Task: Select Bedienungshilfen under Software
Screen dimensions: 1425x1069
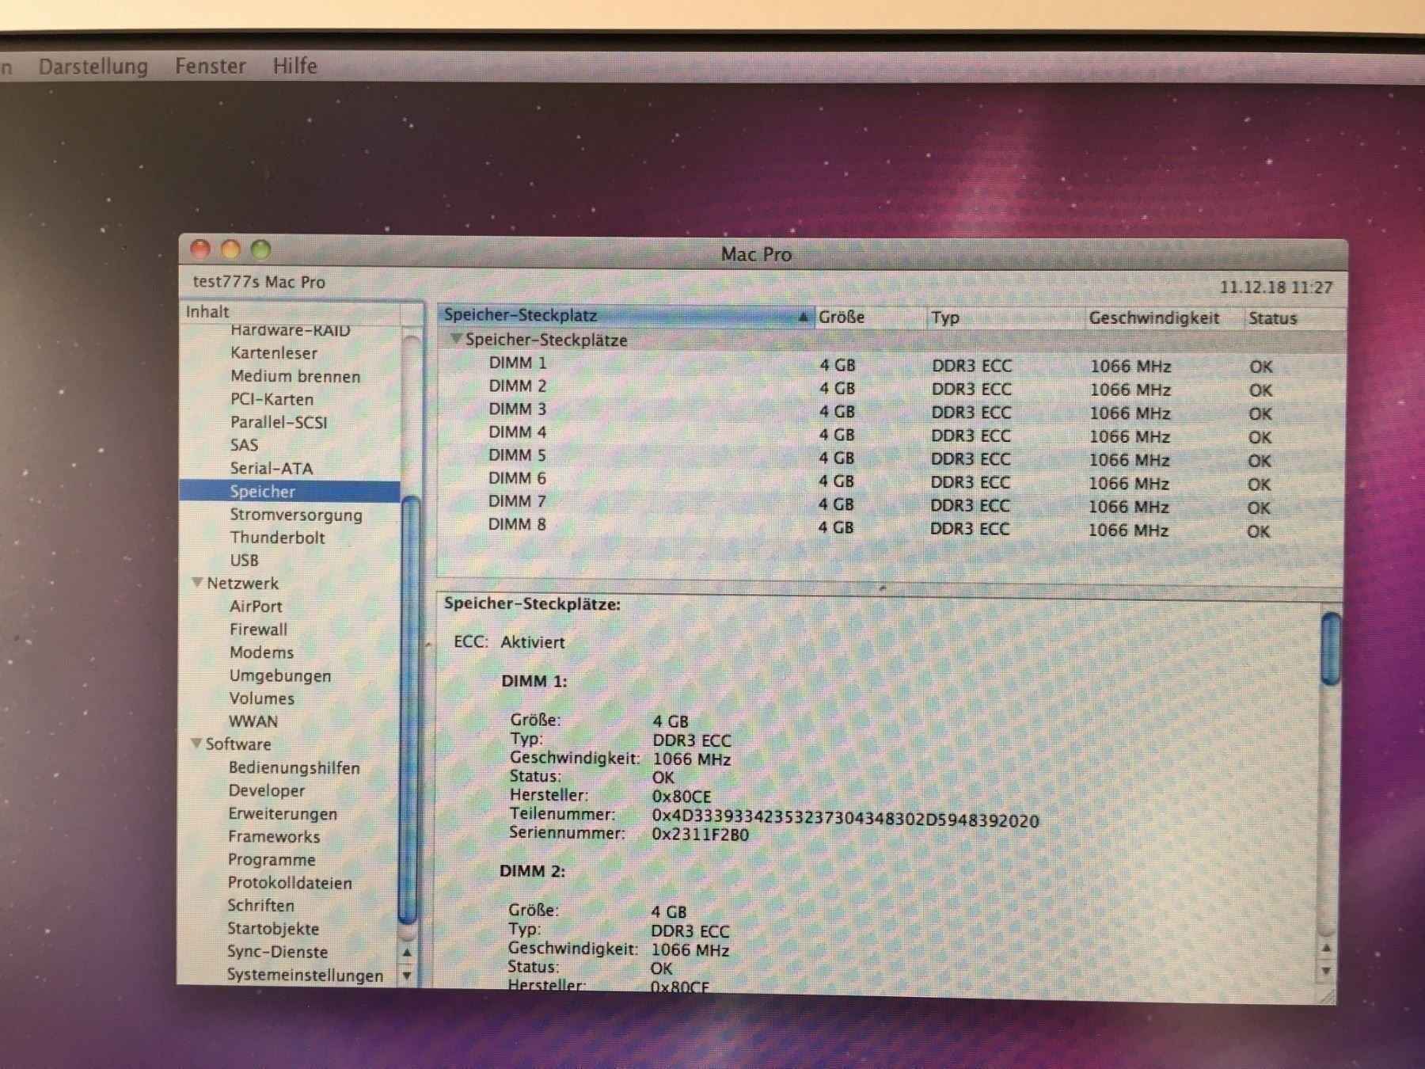Action: click(x=294, y=767)
